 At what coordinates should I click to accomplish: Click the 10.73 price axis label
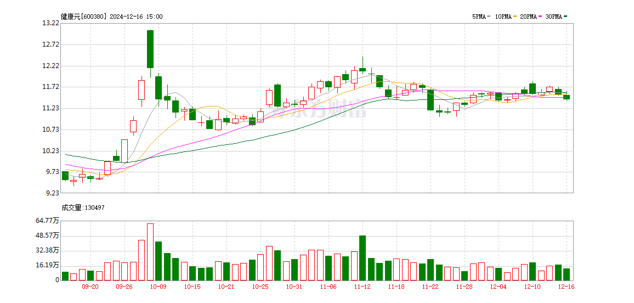[50, 130]
